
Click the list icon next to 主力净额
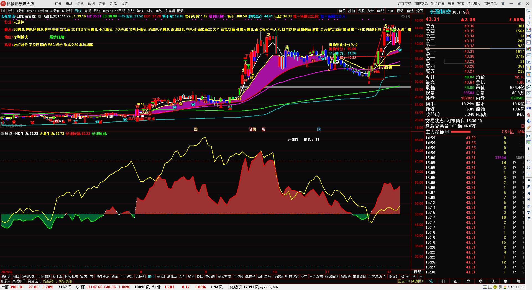click(x=447, y=132)
